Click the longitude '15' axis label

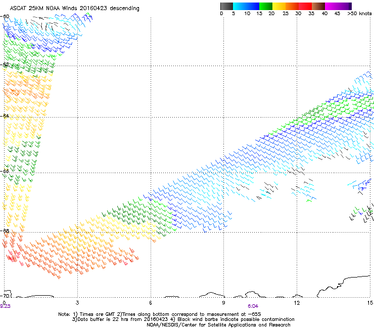click(x=370, y=303)
